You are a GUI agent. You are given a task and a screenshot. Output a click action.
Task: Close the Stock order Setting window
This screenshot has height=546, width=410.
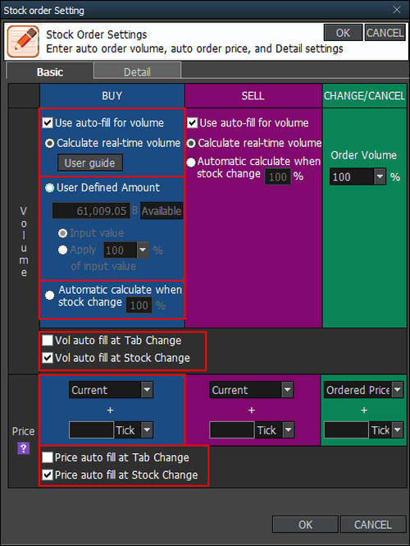397,10
